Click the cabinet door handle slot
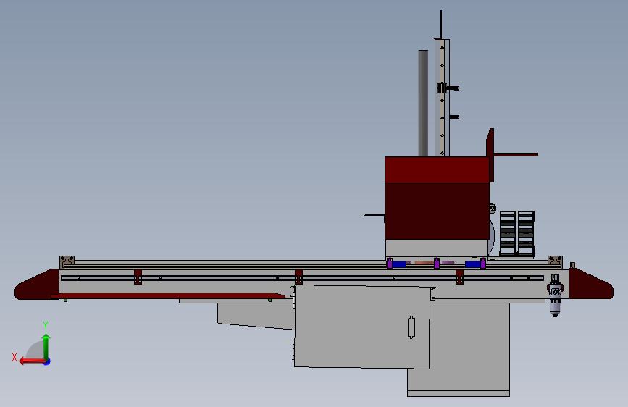 [411, 327]
